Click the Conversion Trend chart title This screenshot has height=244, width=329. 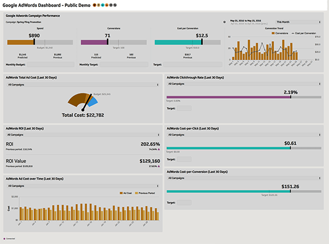(x=274, y=29)
